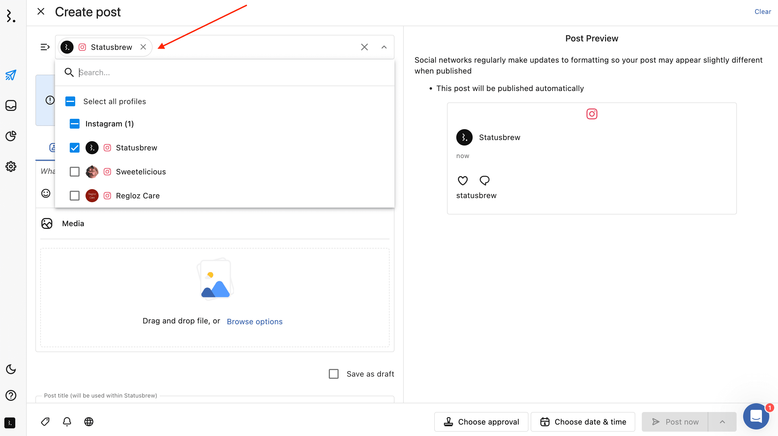This screenshot has width=778, height=436.
Task: Open the Engage inbox icon
Action: (x=11, y=105)
